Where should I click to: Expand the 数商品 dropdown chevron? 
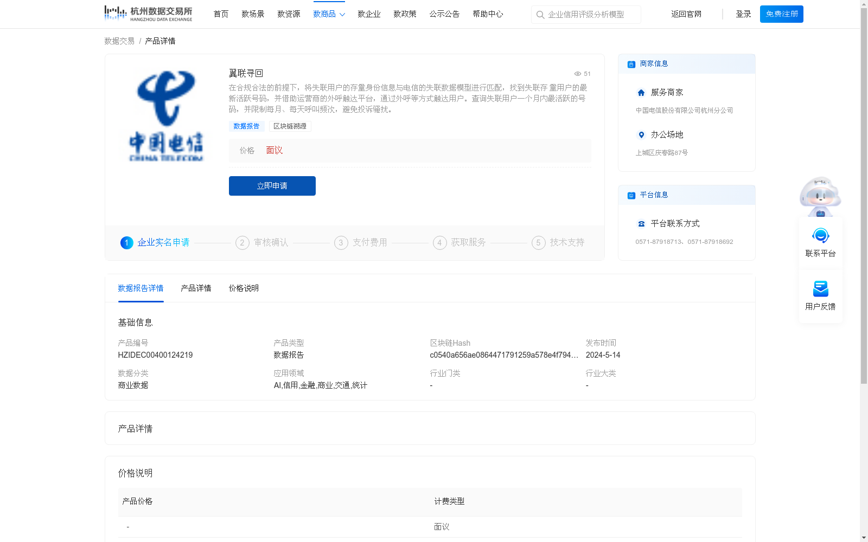point(342,15)
